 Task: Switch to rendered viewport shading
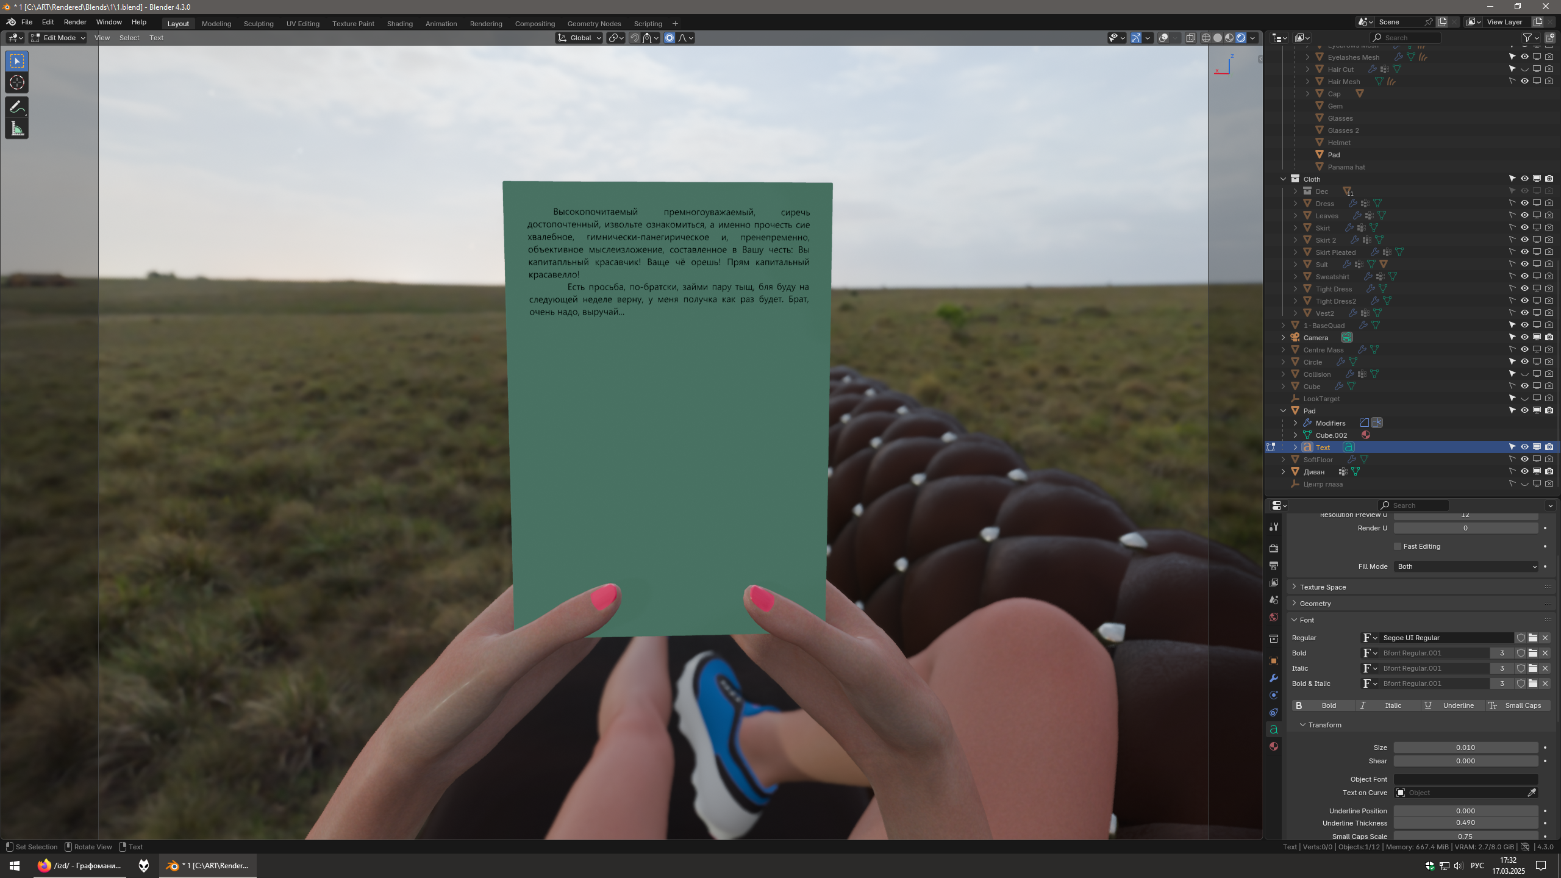(1241, 38)
